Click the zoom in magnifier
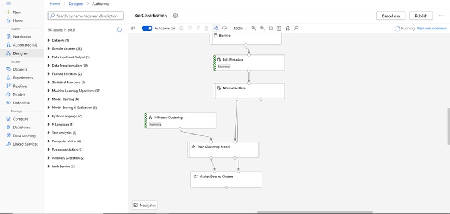Screen dimensions: 450x214 pyautogui.click(x=253, y=28)
